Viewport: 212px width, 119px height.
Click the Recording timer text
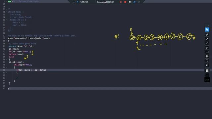point(105,2)
